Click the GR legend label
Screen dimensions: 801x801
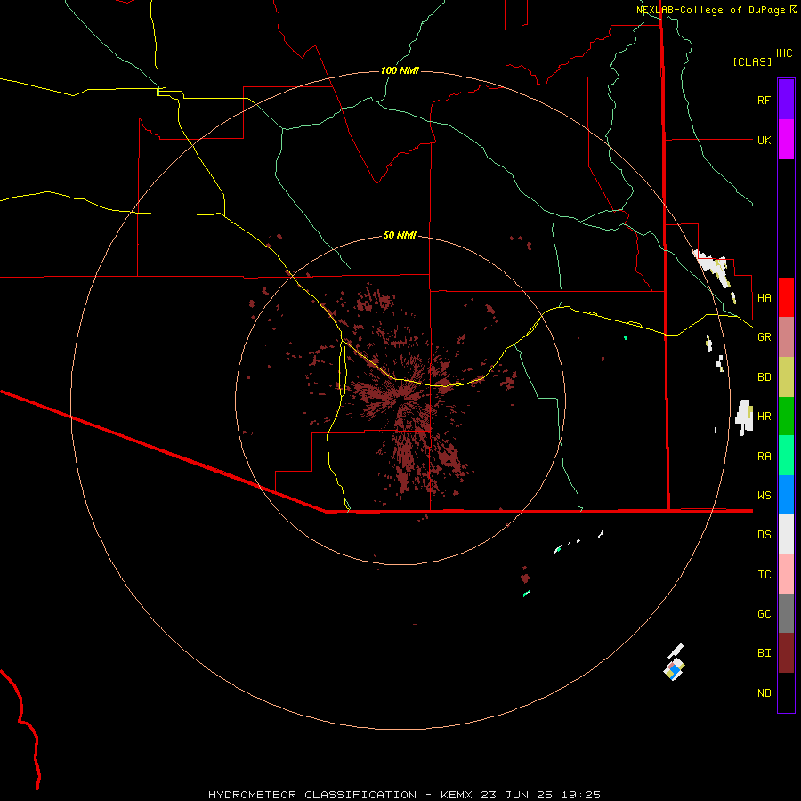pyautogui.click(x=764, y=337)
